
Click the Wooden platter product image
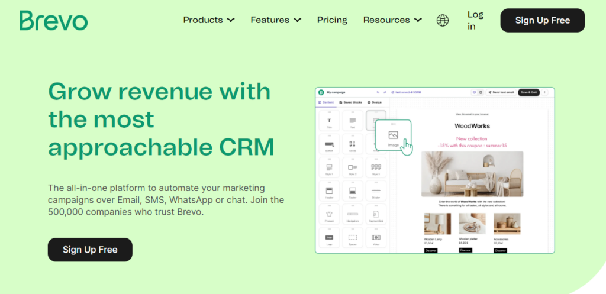point(472,224)
